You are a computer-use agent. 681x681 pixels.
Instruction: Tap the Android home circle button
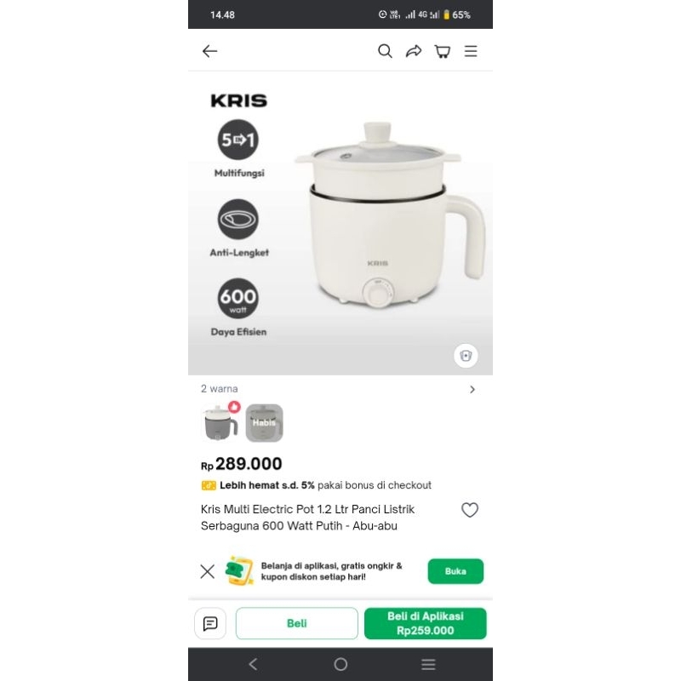(340, 664)
